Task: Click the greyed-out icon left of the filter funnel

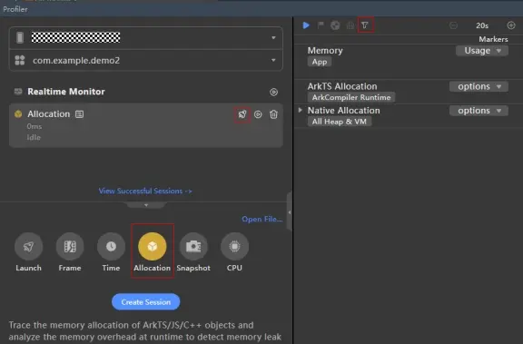Action: tap(350, 25)
